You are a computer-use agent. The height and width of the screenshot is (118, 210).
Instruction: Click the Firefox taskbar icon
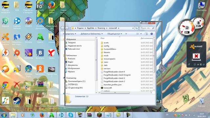pyautogui.click(x=42, y=115)
